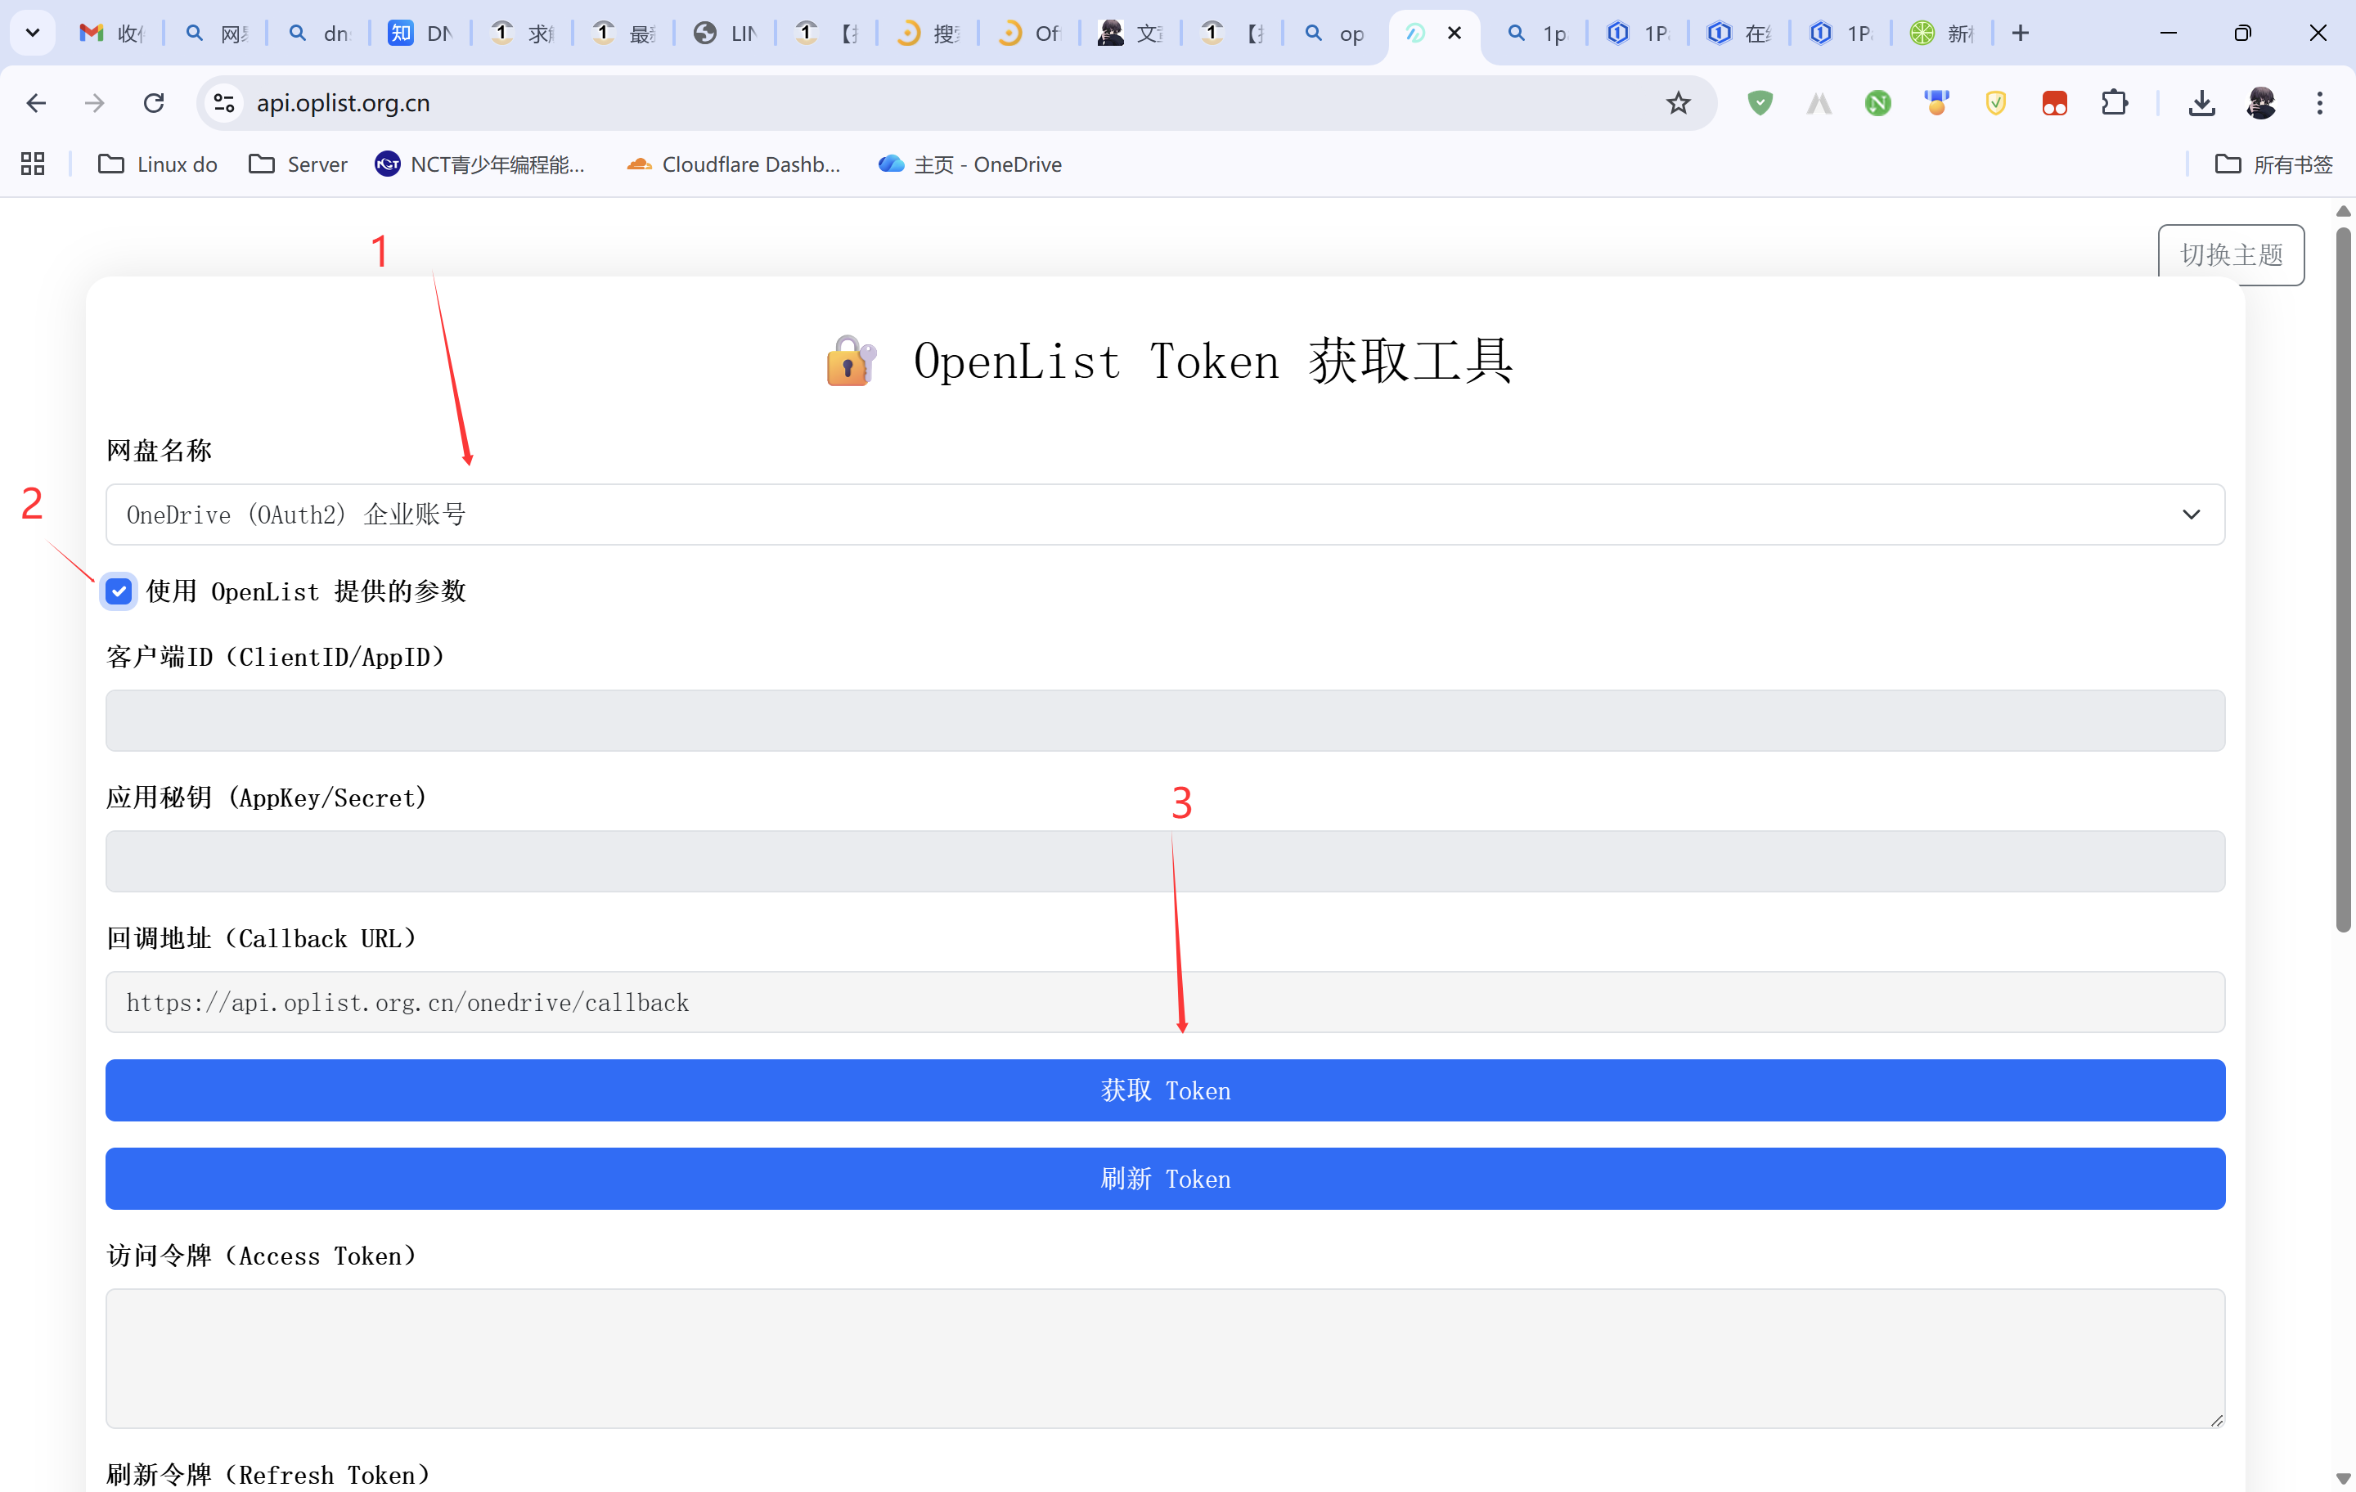Open the apps grid icon in bookmarks bar
The height and width of the screenshot is (1492, 2356).
pos(32,164)
